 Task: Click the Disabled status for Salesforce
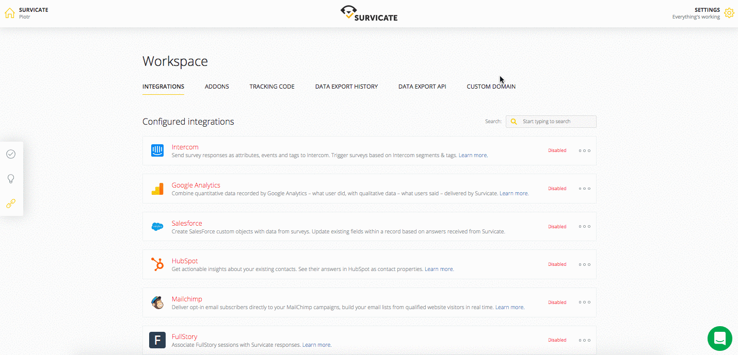tap(557, 227)
